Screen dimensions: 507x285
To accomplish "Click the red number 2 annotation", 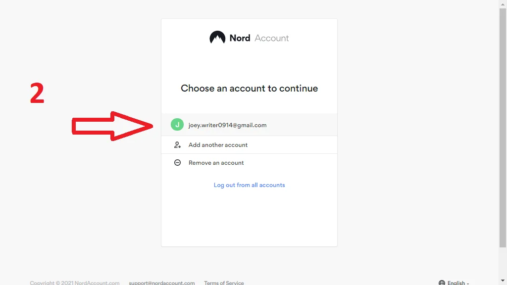I will [37, 94].
